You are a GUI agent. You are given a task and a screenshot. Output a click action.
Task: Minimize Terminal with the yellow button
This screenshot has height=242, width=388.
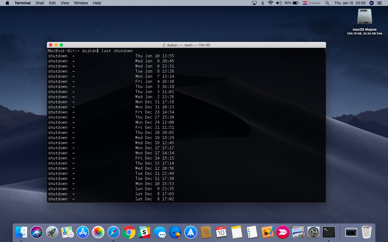pyautogui.click(x=56, y=45)
